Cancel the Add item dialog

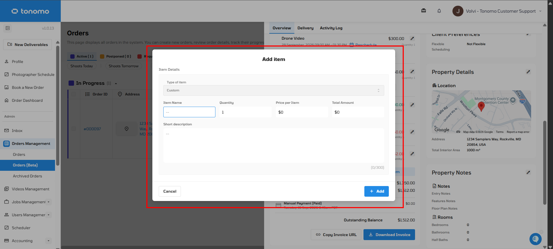point(170,191)
